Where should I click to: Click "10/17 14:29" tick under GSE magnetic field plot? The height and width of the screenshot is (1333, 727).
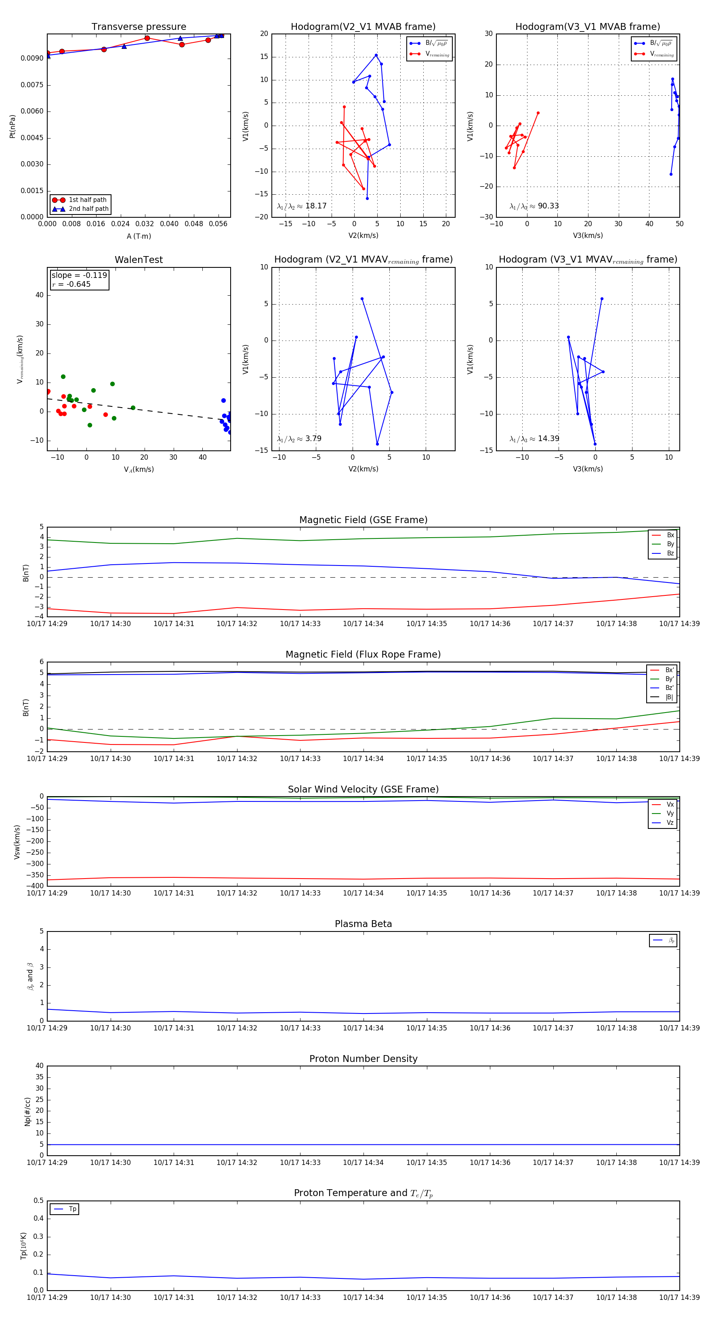point(47,624)
